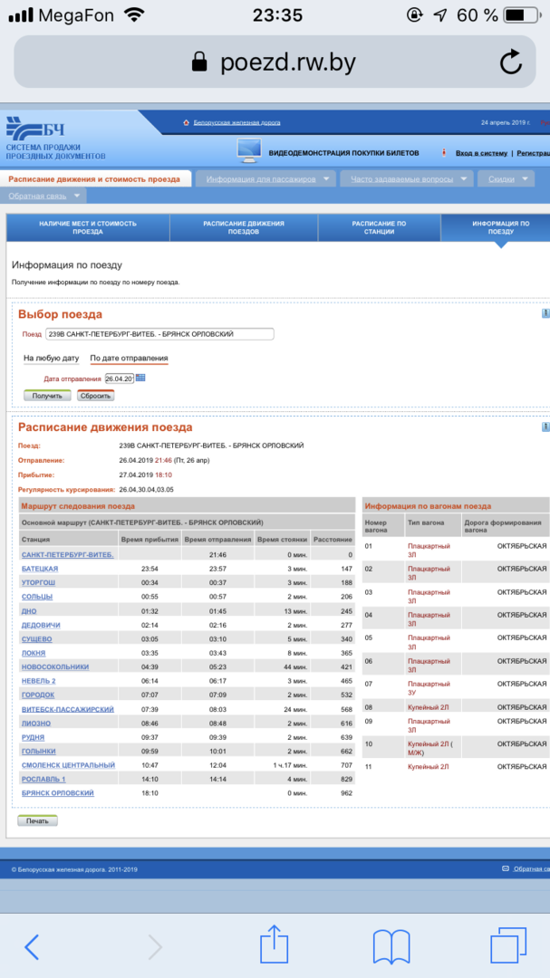
Task: Expand 'Информация для пассажиров' dropdown menu
Action: [x=265, y=179]
